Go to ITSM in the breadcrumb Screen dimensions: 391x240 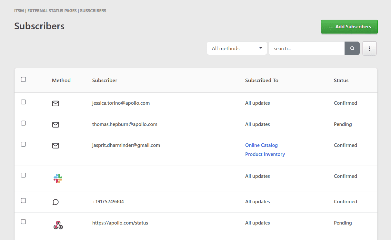pyautogui.click(x=19, y=11)
